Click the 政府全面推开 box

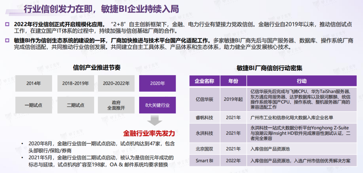point(116,105)
